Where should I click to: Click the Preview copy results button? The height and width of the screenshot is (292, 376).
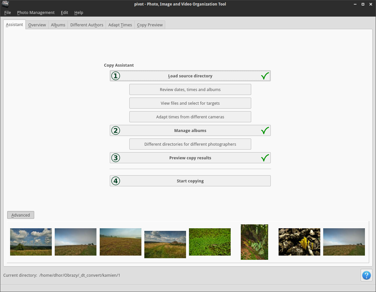click(x=190, y=158)
